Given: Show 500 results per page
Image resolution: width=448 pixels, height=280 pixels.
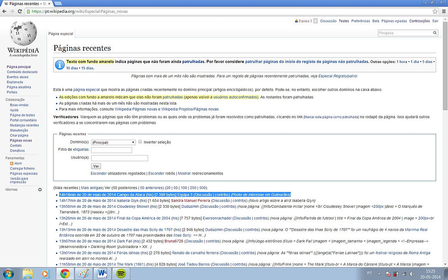Looking at the screenshot, I should tap(202, 188).
